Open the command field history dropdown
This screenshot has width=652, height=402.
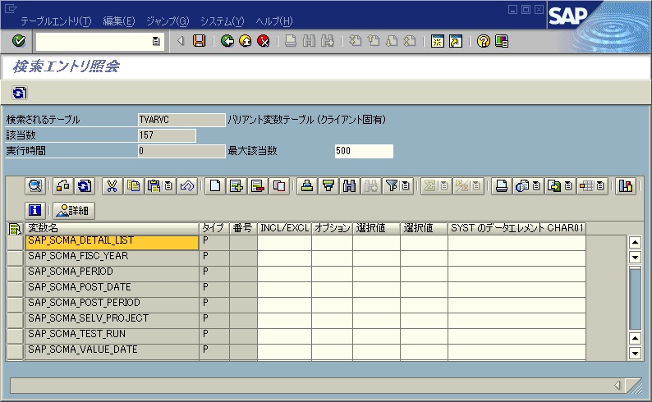[x=156, y=41]
